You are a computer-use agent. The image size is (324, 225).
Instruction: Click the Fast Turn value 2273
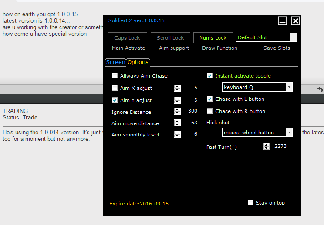coord(280,146)
